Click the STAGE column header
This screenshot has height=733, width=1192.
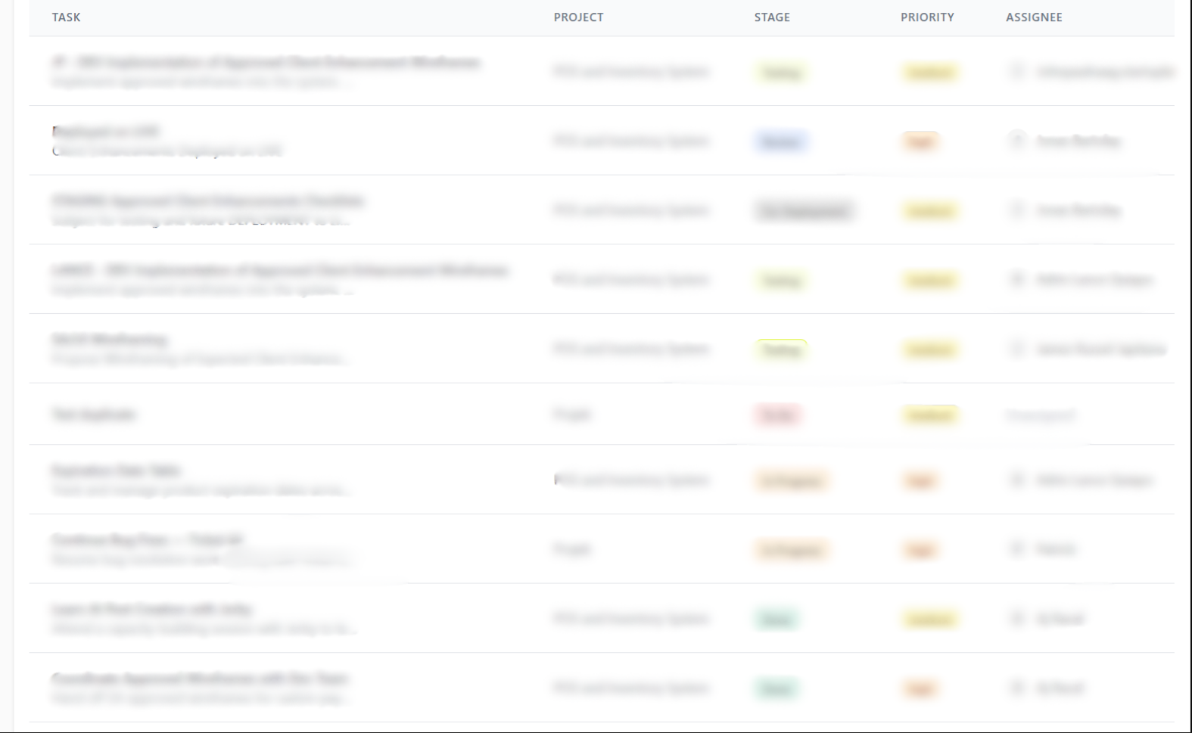coord(772,17)
